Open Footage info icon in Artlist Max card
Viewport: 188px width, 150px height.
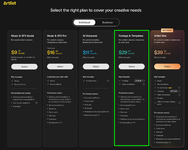(179, 91)
